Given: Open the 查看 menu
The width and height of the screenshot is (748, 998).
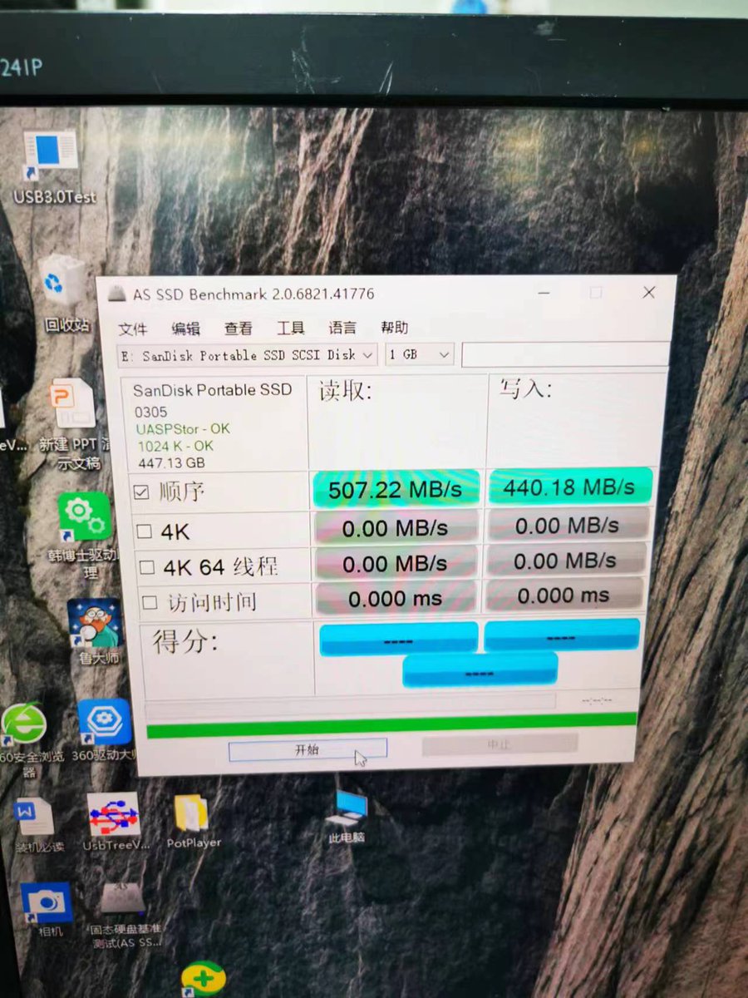Looking at the screenshot, I should click(239, 328).
